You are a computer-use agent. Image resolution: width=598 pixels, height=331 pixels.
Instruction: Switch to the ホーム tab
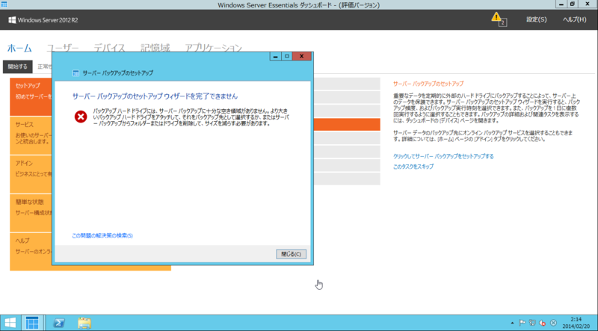coord(19,49)
